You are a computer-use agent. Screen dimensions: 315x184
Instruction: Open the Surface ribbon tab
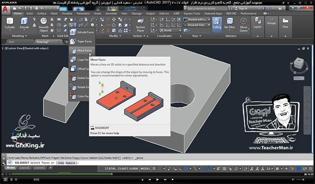pos(42,13)
